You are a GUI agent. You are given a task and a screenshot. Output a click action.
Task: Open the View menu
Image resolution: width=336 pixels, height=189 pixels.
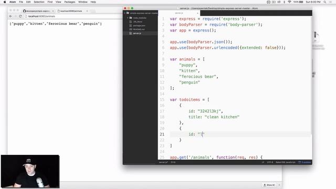point(58,2)
